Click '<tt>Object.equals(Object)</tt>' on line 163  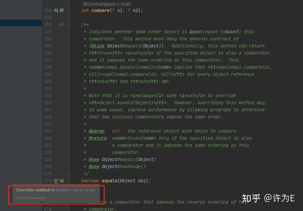[128, 103]
